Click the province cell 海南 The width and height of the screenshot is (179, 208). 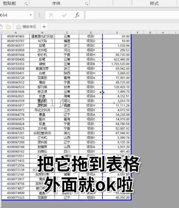click(x=67, y=96)
